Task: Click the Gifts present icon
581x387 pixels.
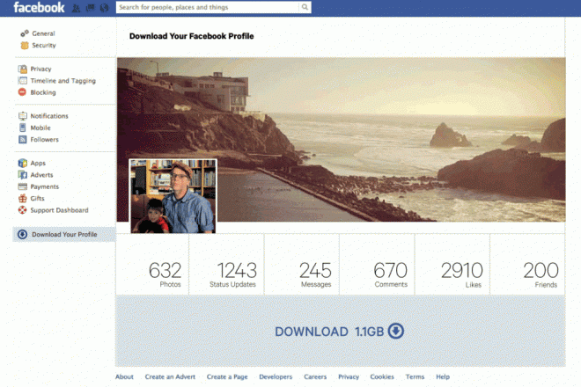Action: (x=23, y=198)
